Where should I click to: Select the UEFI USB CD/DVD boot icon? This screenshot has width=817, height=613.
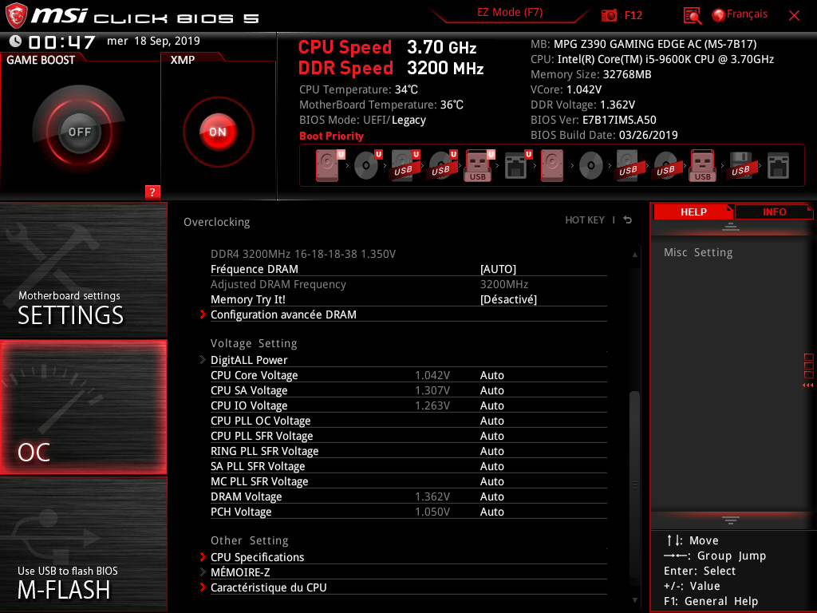point(442,165)
